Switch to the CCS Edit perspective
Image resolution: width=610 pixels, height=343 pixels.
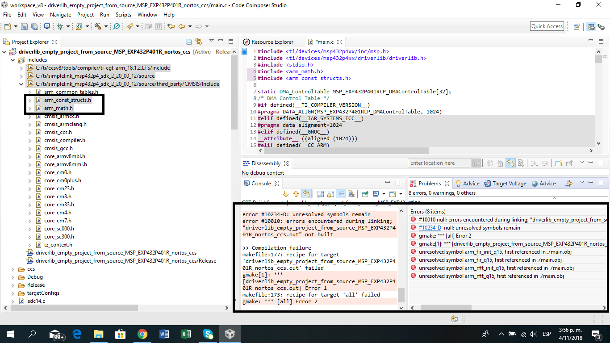(591, 26)
